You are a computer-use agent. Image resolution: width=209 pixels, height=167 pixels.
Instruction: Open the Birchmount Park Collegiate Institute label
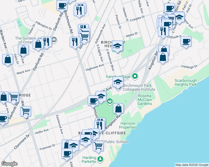point(139,87)
